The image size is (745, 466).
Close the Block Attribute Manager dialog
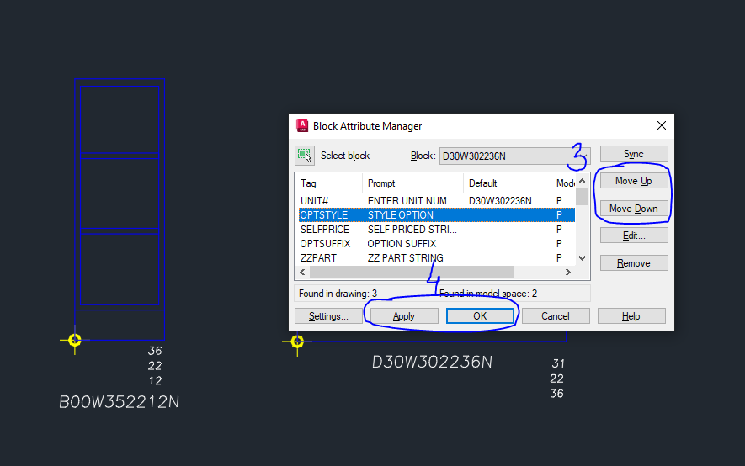click(662, 126)
